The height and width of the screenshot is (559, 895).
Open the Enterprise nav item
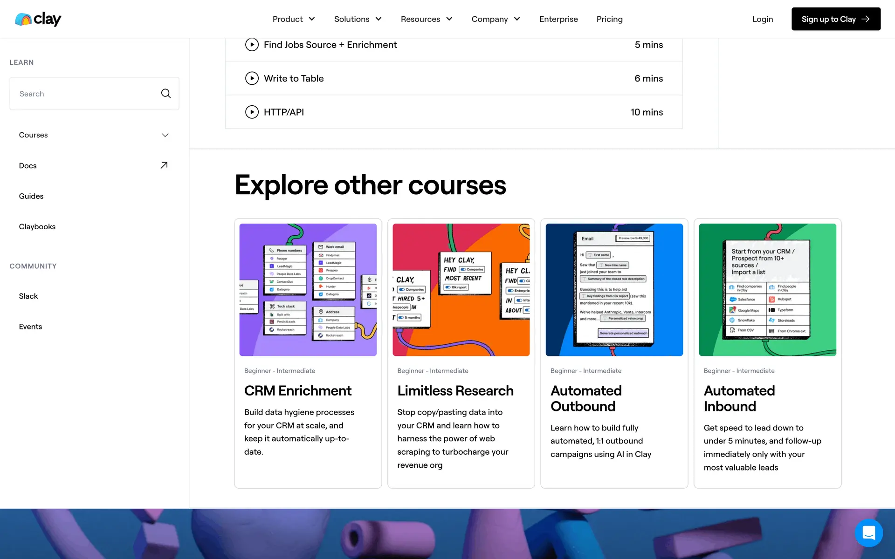pyautogui.click(x=558, y=19)
